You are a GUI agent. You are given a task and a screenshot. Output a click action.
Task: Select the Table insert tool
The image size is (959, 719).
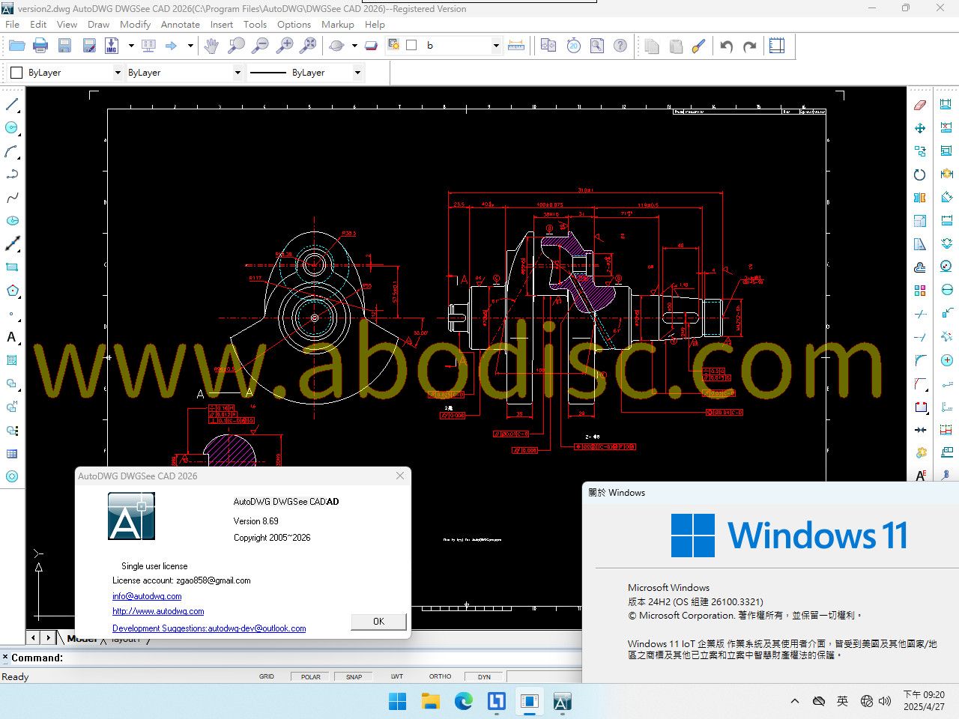[12, 454]
